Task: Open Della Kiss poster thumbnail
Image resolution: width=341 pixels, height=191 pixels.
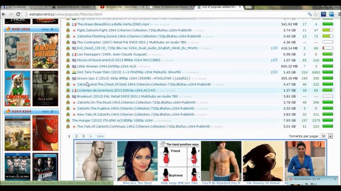Action: tap(45, 88)
